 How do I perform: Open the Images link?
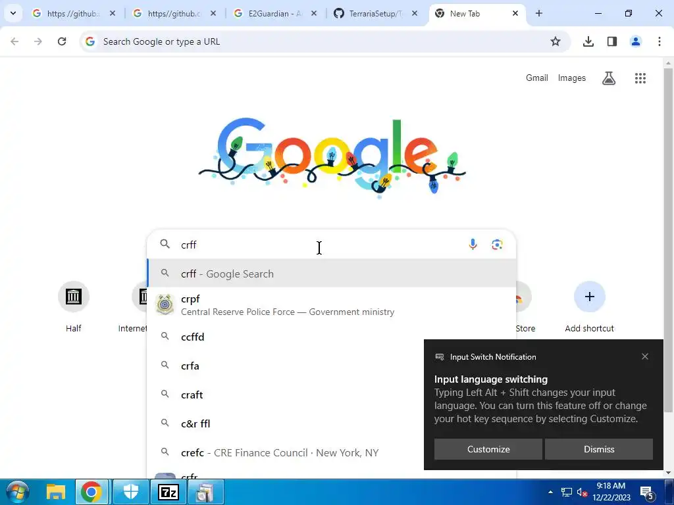coord(572,78)
